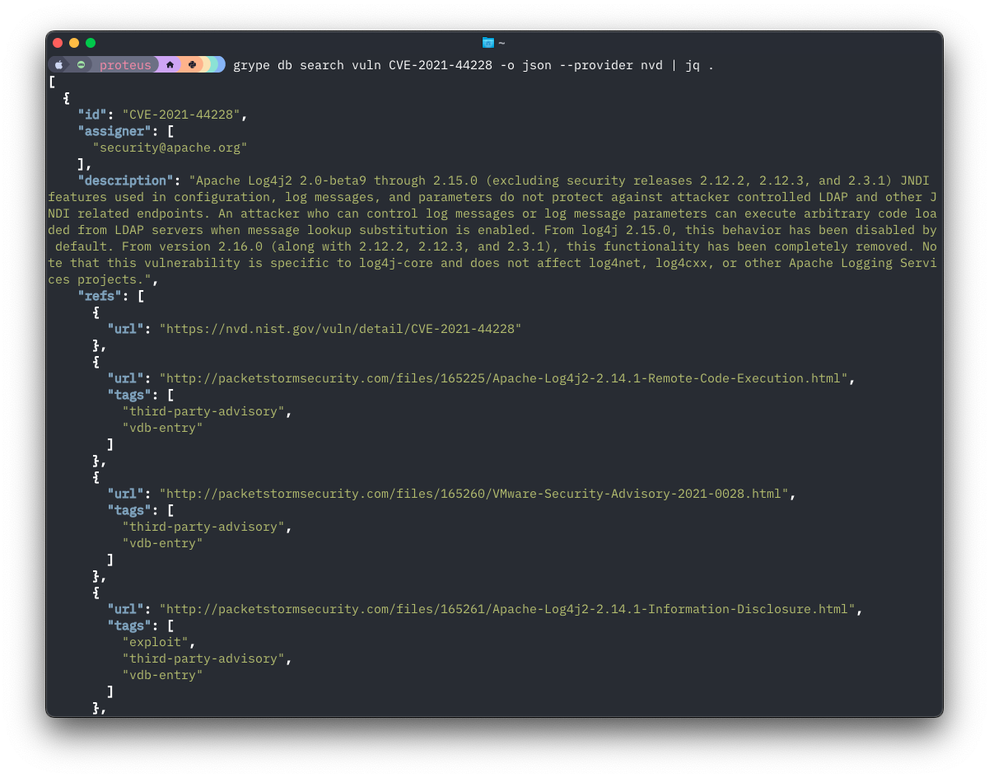Screen dimensions: 989x778
Task: Click the green fullscreen traffic light
Action: tap(91, 42)
